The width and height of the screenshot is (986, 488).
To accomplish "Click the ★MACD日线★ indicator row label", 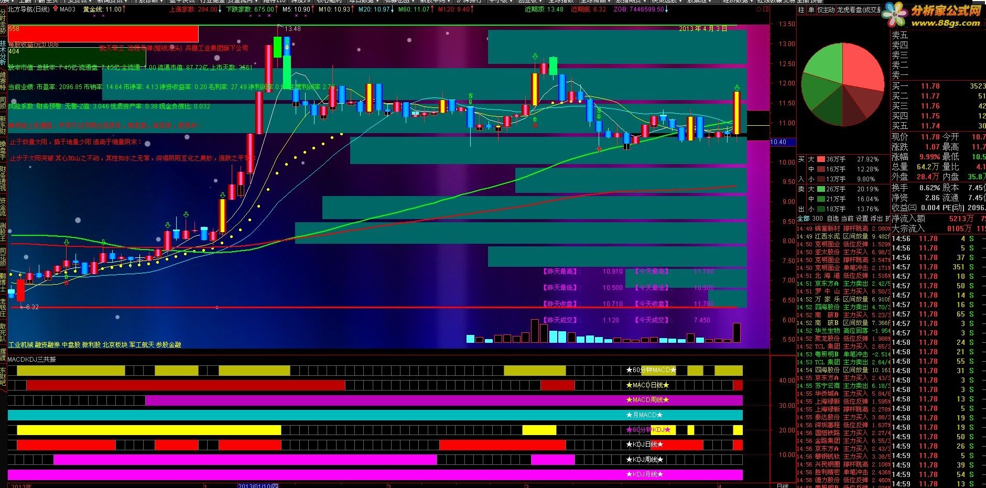I will click(x=647, y=385).
